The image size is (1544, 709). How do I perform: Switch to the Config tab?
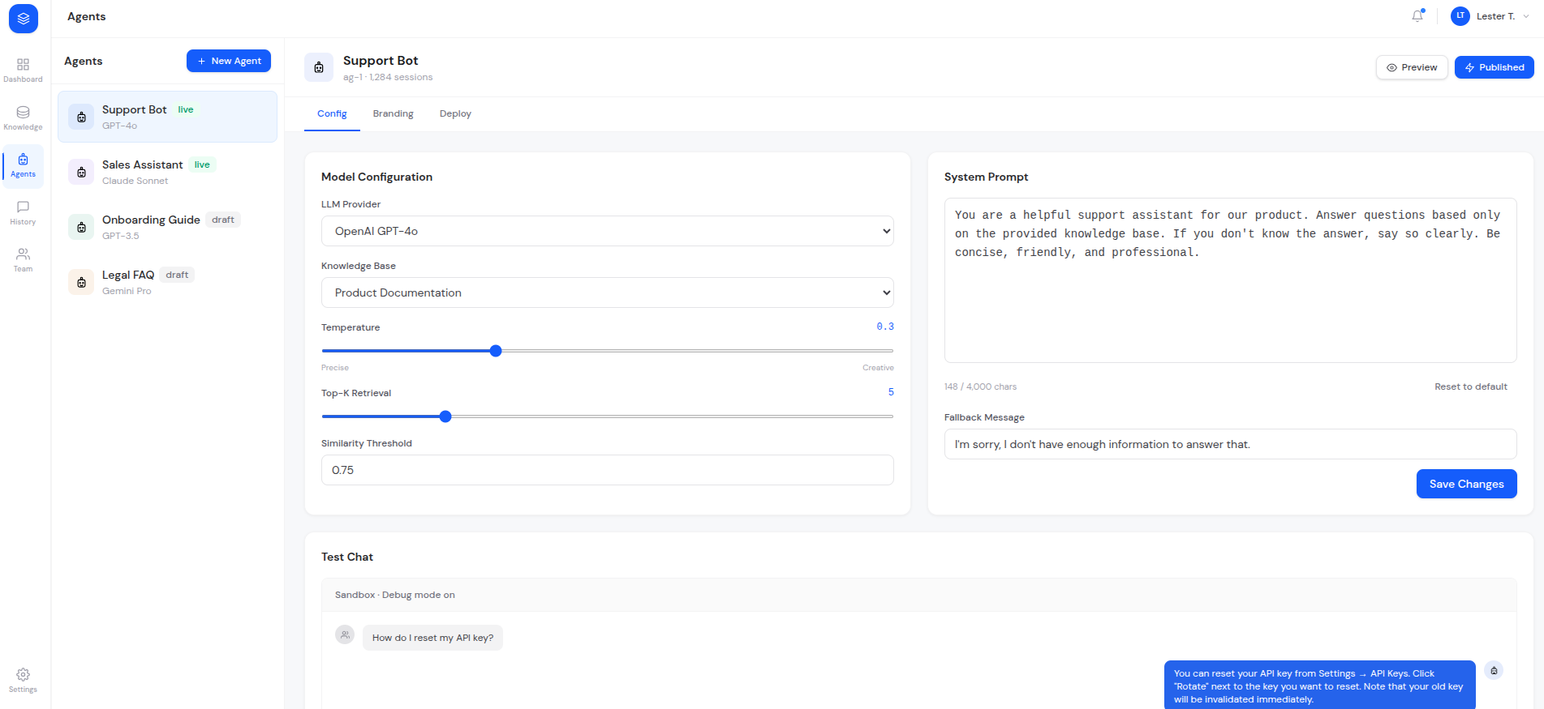click(x=332, y=113)
